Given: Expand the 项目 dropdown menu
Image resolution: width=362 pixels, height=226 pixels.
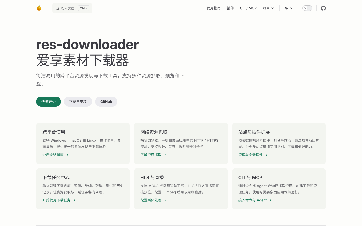Looking at the screenshot, I should [268, 8].
